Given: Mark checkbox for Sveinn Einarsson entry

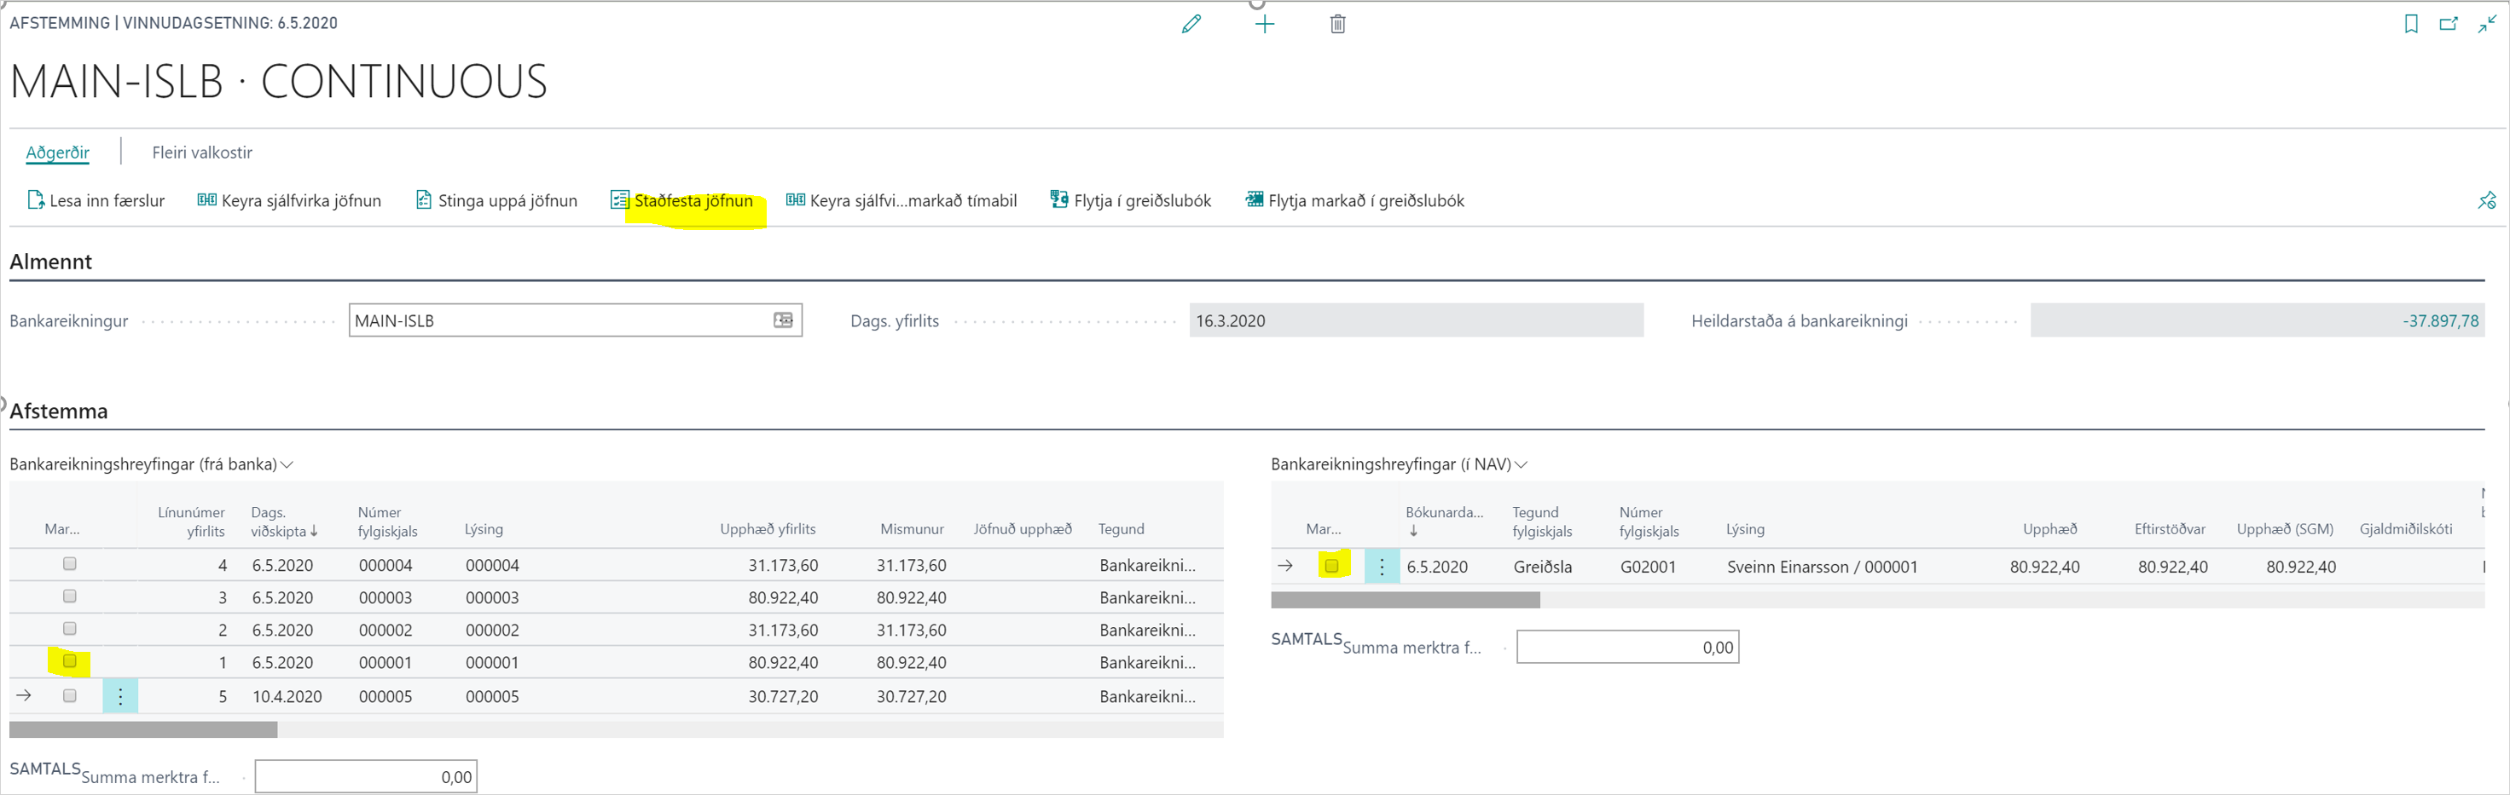Looking at the screenshot, I should (x=1331, y=565).
